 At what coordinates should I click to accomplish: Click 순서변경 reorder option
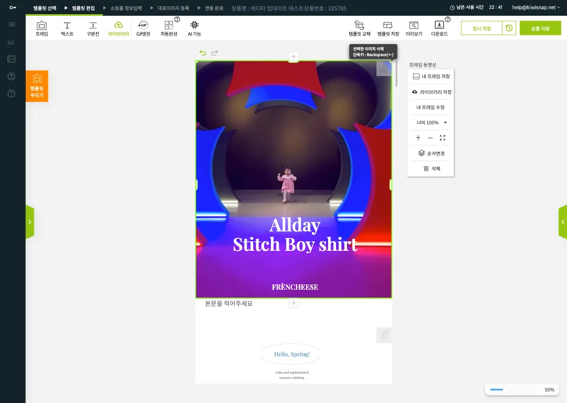431,153
